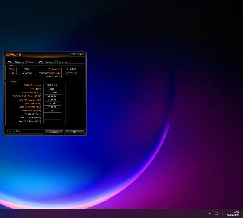Click the Validate button
This screenshot has width=243, height=218.
[54, 132]
